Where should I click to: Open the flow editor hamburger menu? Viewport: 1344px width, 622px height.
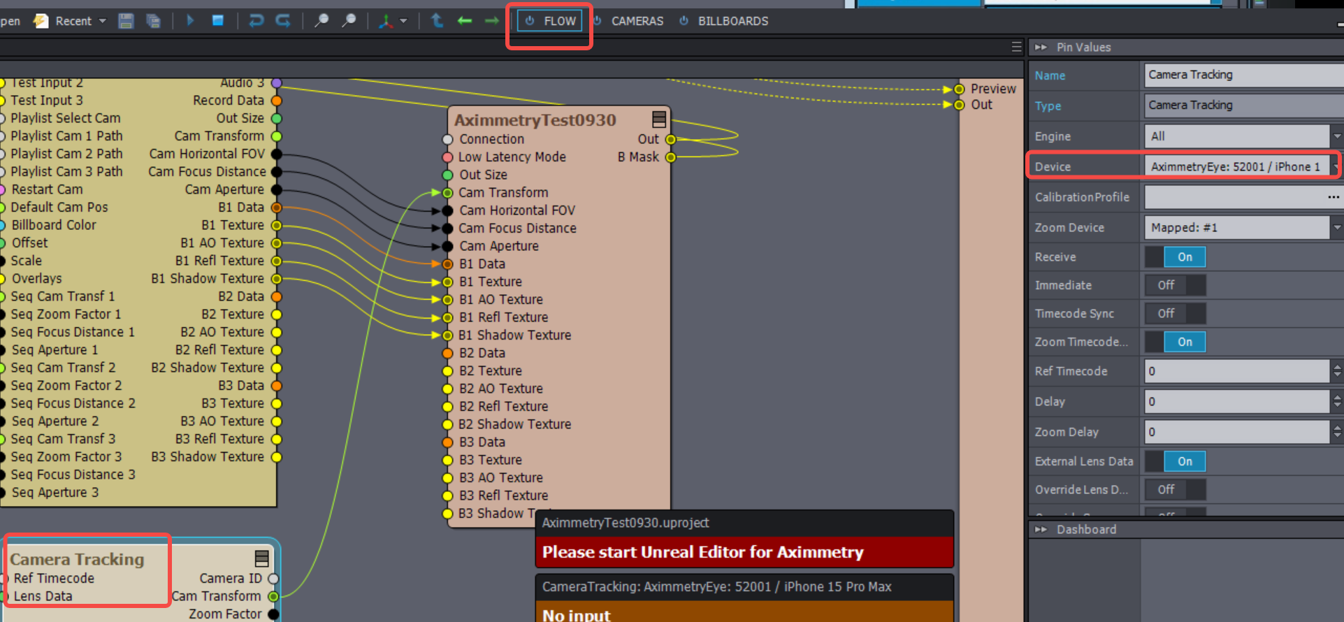coord(1016,47)
